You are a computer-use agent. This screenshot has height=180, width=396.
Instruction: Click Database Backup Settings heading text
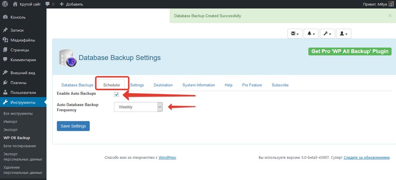119,58
